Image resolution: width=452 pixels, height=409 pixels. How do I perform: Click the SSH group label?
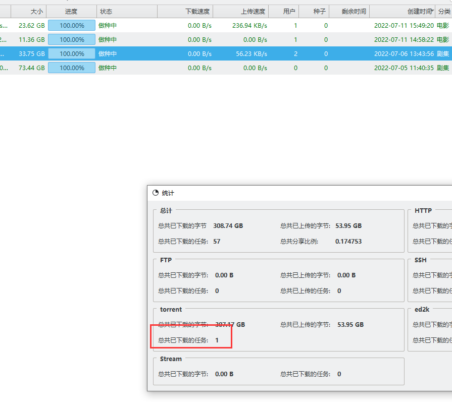420,260
